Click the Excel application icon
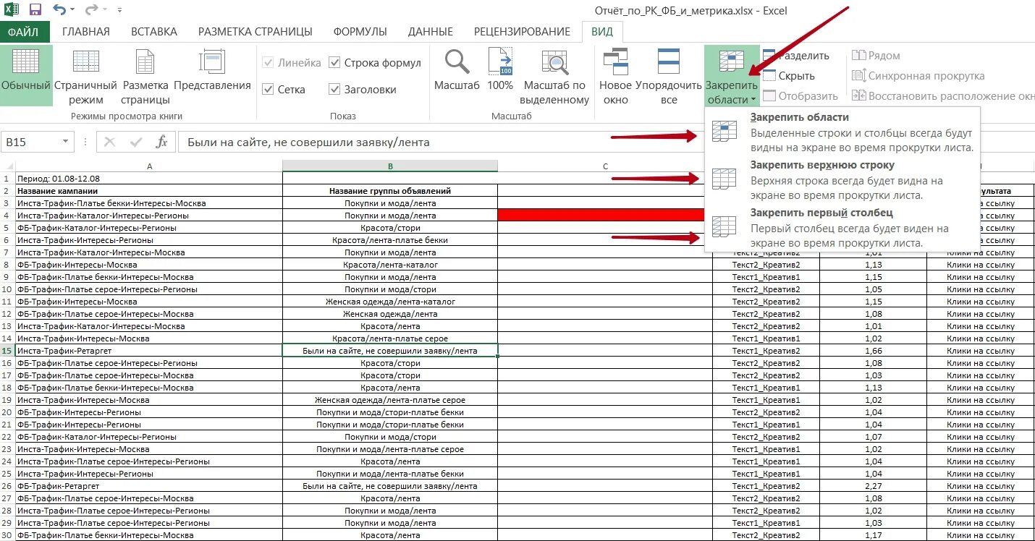 pos(12,10)
